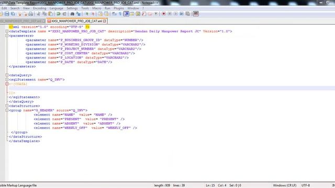The height and width of the screenshot is (188, 335).
Task: Collapse the red CDATA fold marker
Action: (x=7, y=84)
